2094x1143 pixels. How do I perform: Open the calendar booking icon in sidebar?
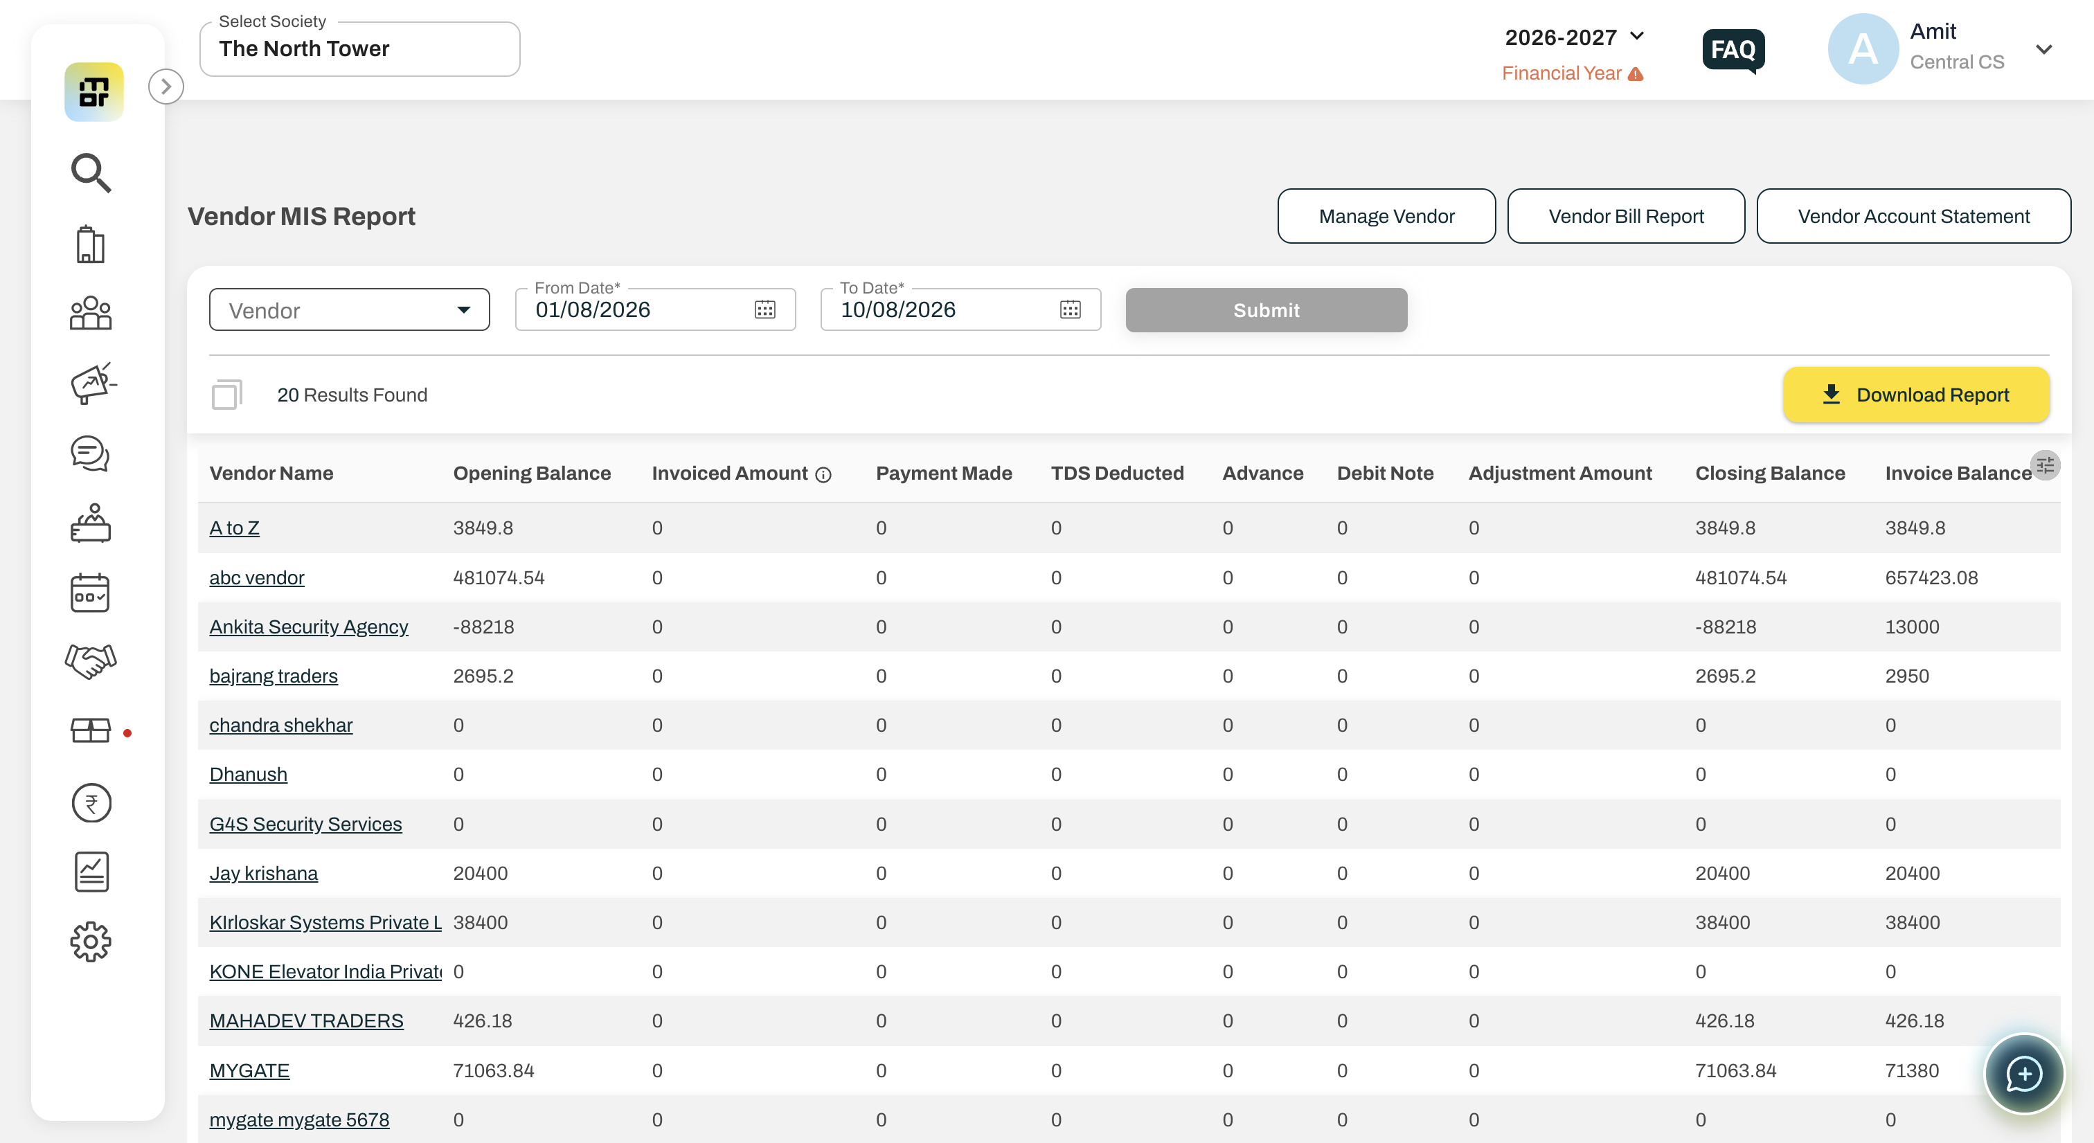[90, 593]
